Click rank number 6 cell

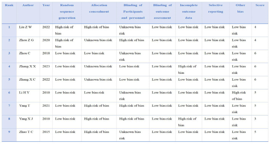point(9,92)
